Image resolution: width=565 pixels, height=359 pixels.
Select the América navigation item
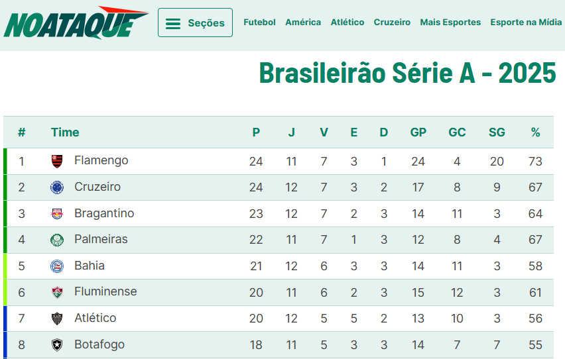[303, 23]
